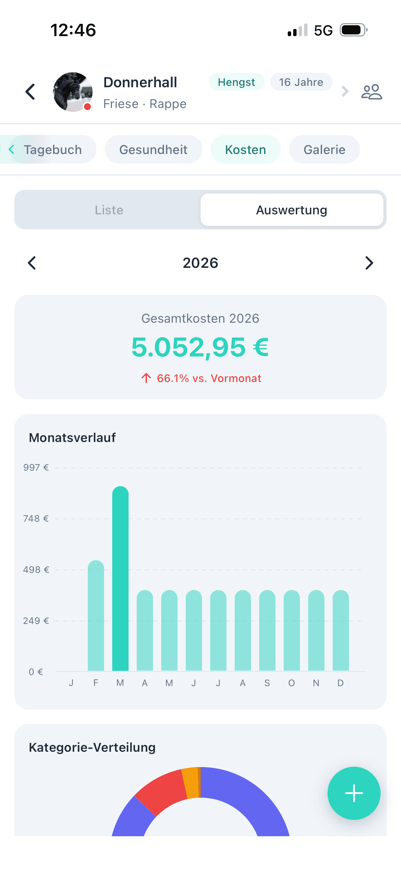Go to the previous year
Image resolution: width=401 pixels, height=871 pixels.
coord(32,263)
